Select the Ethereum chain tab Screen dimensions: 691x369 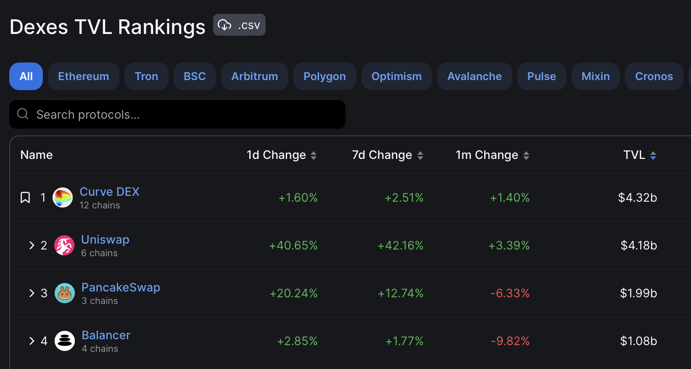83,76
